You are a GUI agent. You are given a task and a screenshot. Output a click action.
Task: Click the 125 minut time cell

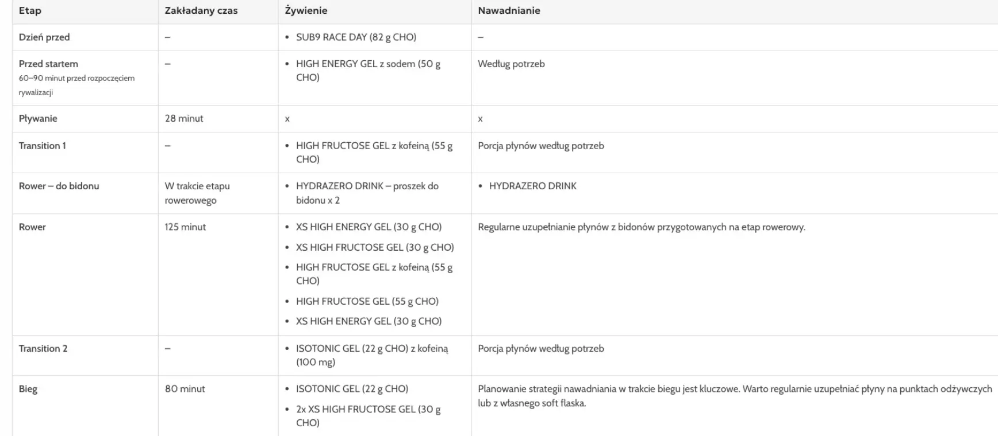(185, 227)
